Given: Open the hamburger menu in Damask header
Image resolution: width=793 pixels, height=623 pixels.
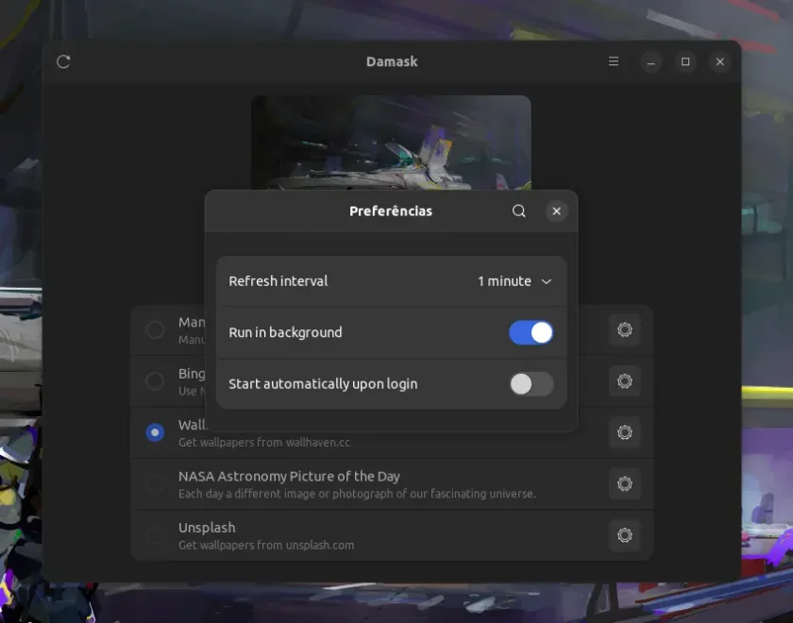Looking at the screenshot, I should tap(614, 61).
